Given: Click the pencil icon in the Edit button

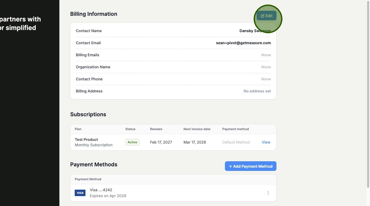Looking at the screenshot, I should pyautogui.click(x=262, y=16).
